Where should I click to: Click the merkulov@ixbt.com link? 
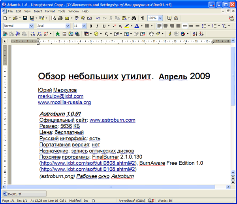coord(60,96)
